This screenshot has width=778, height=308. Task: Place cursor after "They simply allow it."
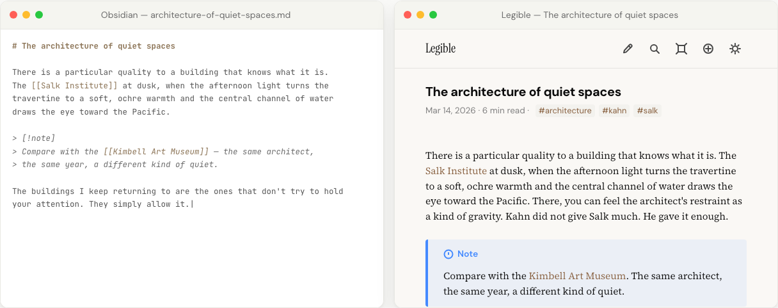[x=191, y=204]
